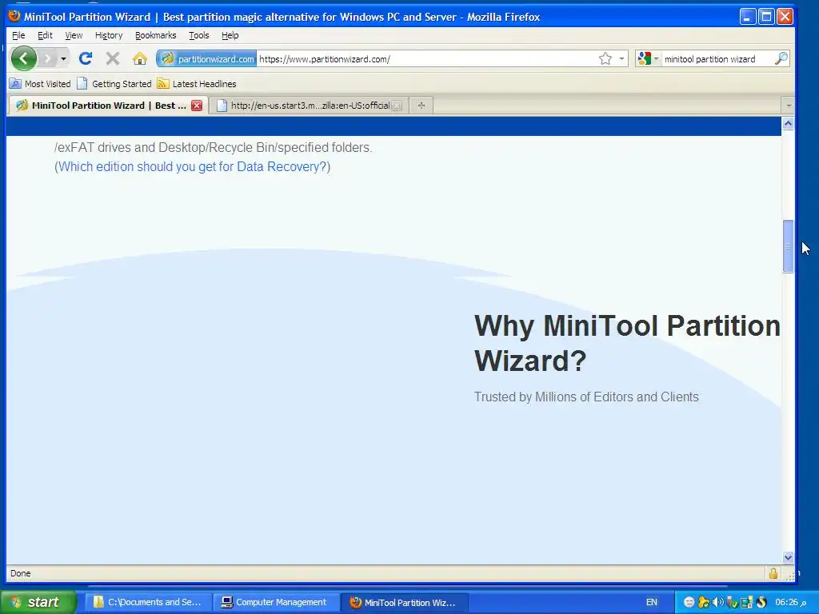
Task: Open the History menu
Action: point(109,35)
